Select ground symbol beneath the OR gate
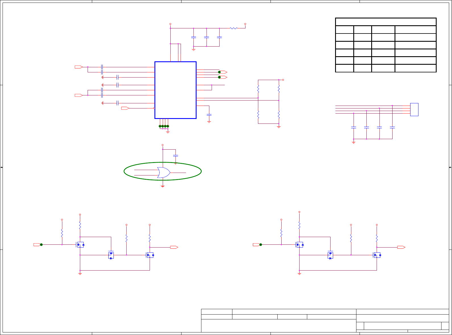 [163, 187]
